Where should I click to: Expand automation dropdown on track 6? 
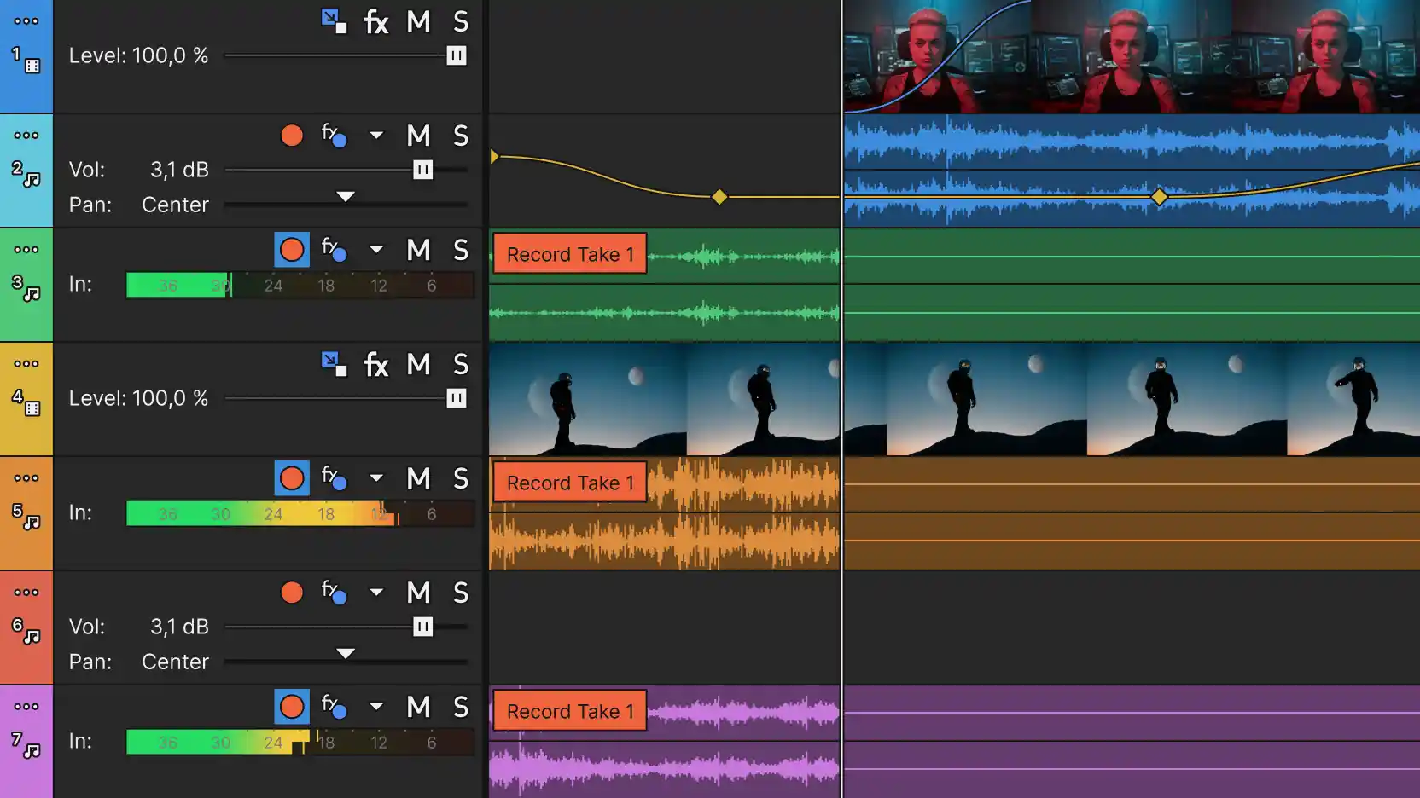376,593
